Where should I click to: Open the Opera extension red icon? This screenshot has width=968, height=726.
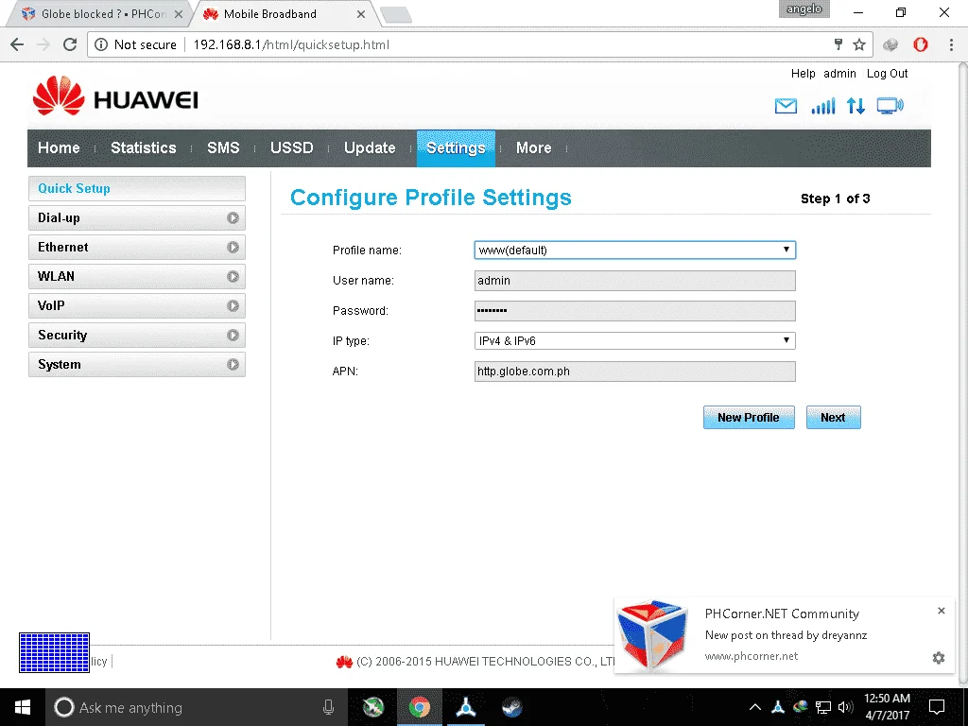click(x=921, y=44)
